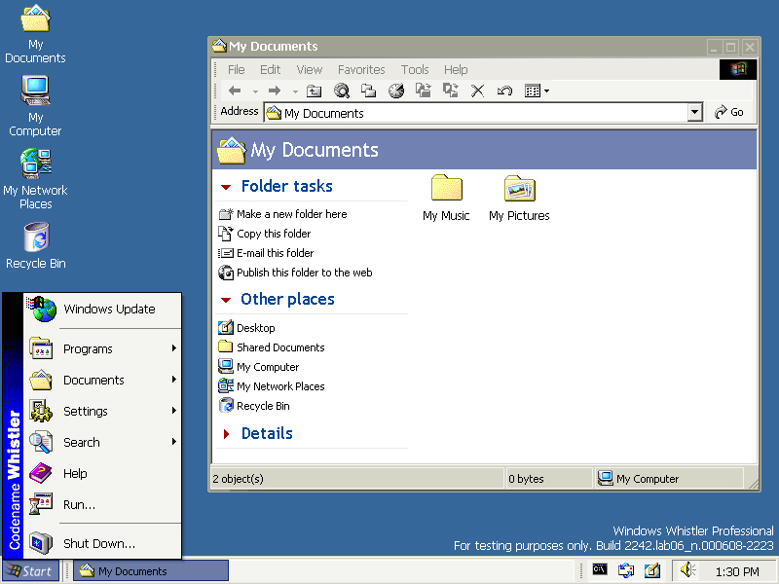779x584 pixels.
Task: Click 'Make a new folder here' link
Action: click(x=291, y=214)
